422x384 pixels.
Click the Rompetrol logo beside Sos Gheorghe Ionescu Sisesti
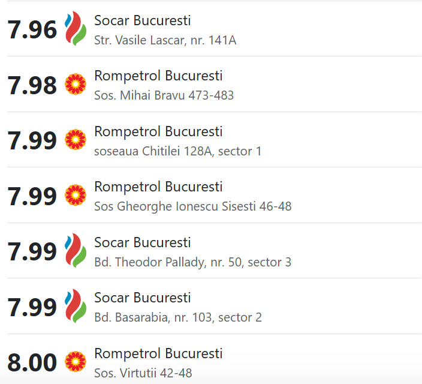76,196
